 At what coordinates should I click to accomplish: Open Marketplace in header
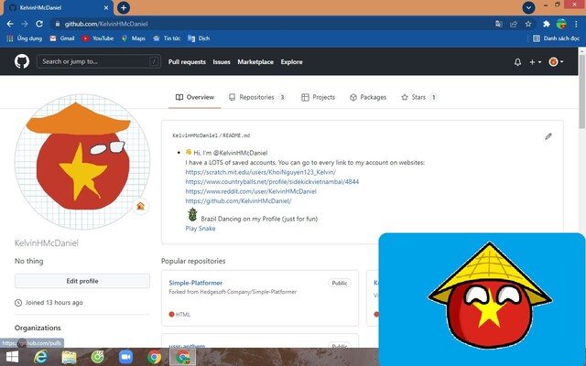click(255, 62)
